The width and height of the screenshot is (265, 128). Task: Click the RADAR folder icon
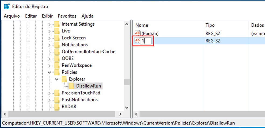coord(57,106)
